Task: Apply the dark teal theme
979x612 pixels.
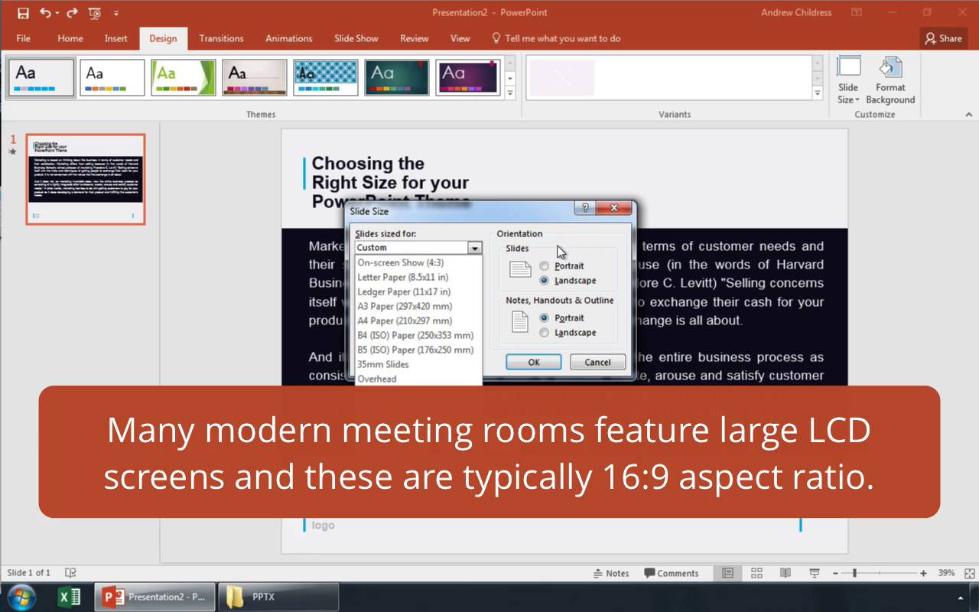Action: coord(397,77)
